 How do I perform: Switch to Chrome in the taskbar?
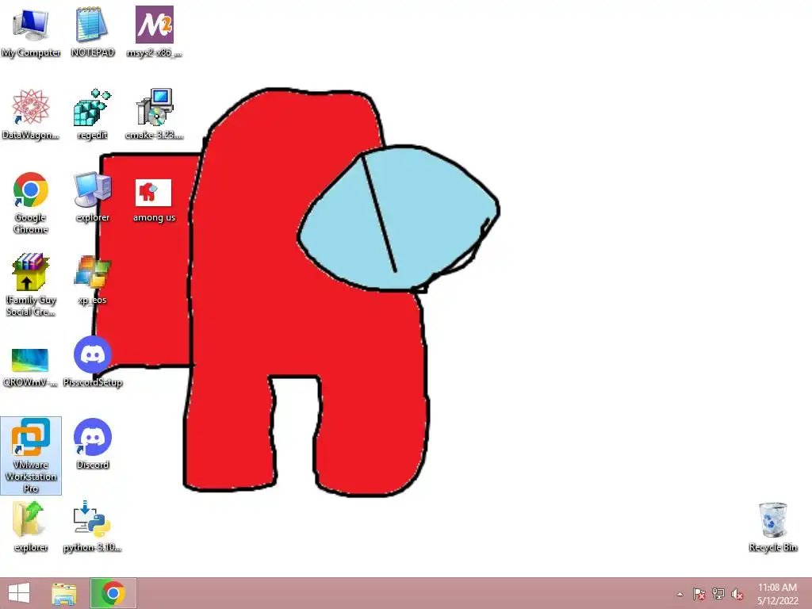point(113,593)
